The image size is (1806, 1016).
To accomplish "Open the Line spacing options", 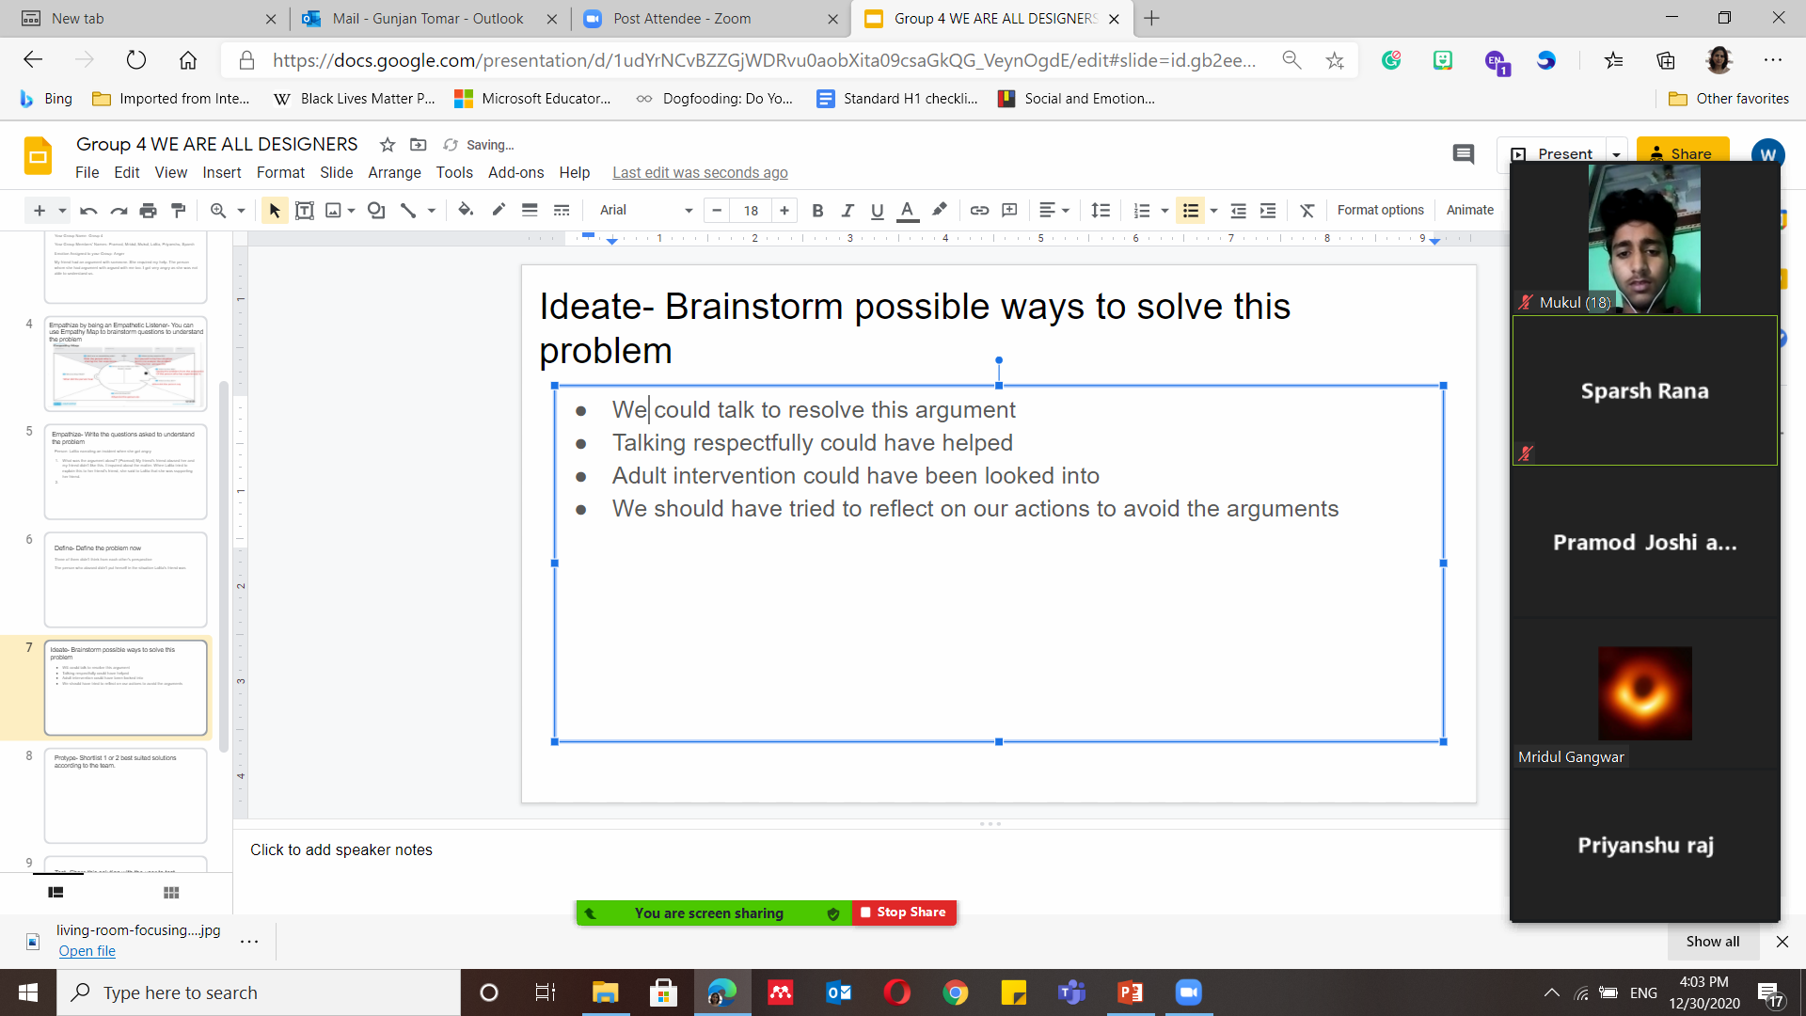I will 1101,211.
